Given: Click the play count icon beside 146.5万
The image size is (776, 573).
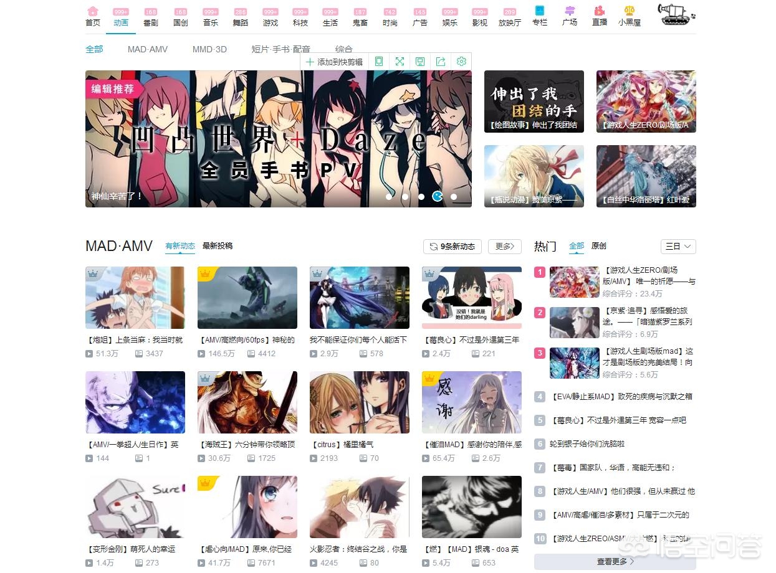Looking at the screenshot, I should point(201,354).
